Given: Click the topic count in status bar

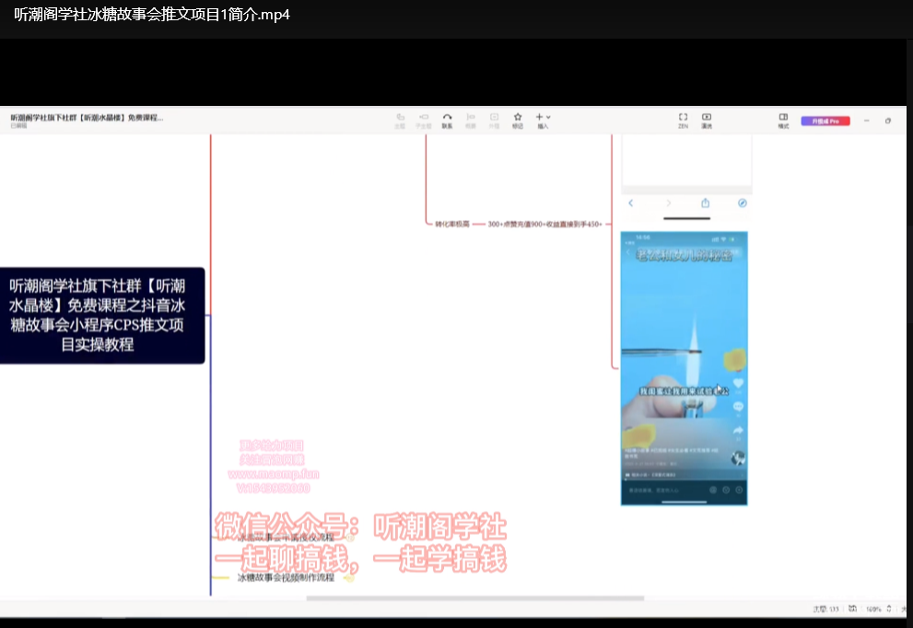Looking at the screenshot, I should point(825,609).
